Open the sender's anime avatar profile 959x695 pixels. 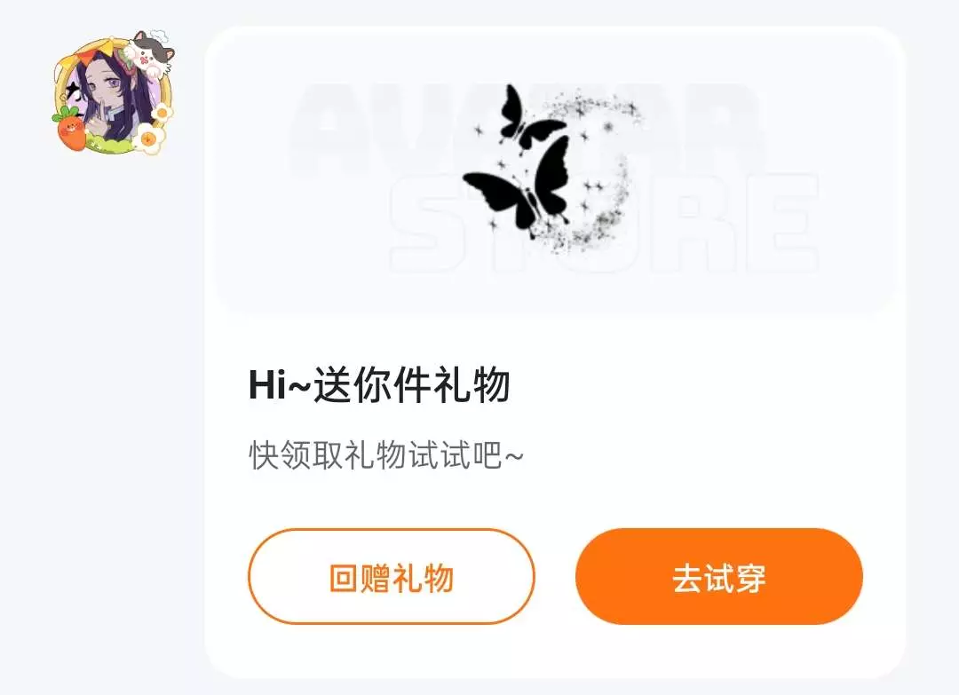coord(113,92)
